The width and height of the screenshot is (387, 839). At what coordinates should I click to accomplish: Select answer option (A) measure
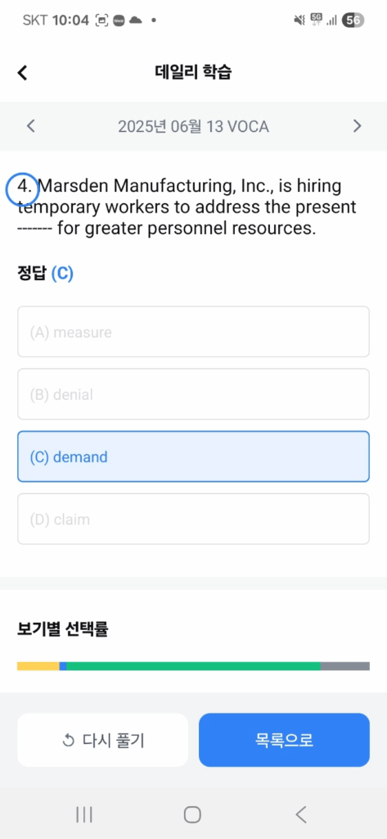[x=193, y=332]
